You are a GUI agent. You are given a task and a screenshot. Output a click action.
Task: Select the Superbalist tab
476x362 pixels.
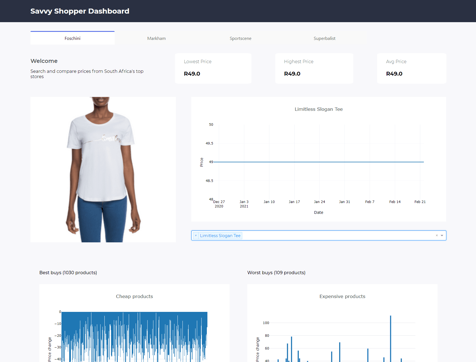coord(324,38)
